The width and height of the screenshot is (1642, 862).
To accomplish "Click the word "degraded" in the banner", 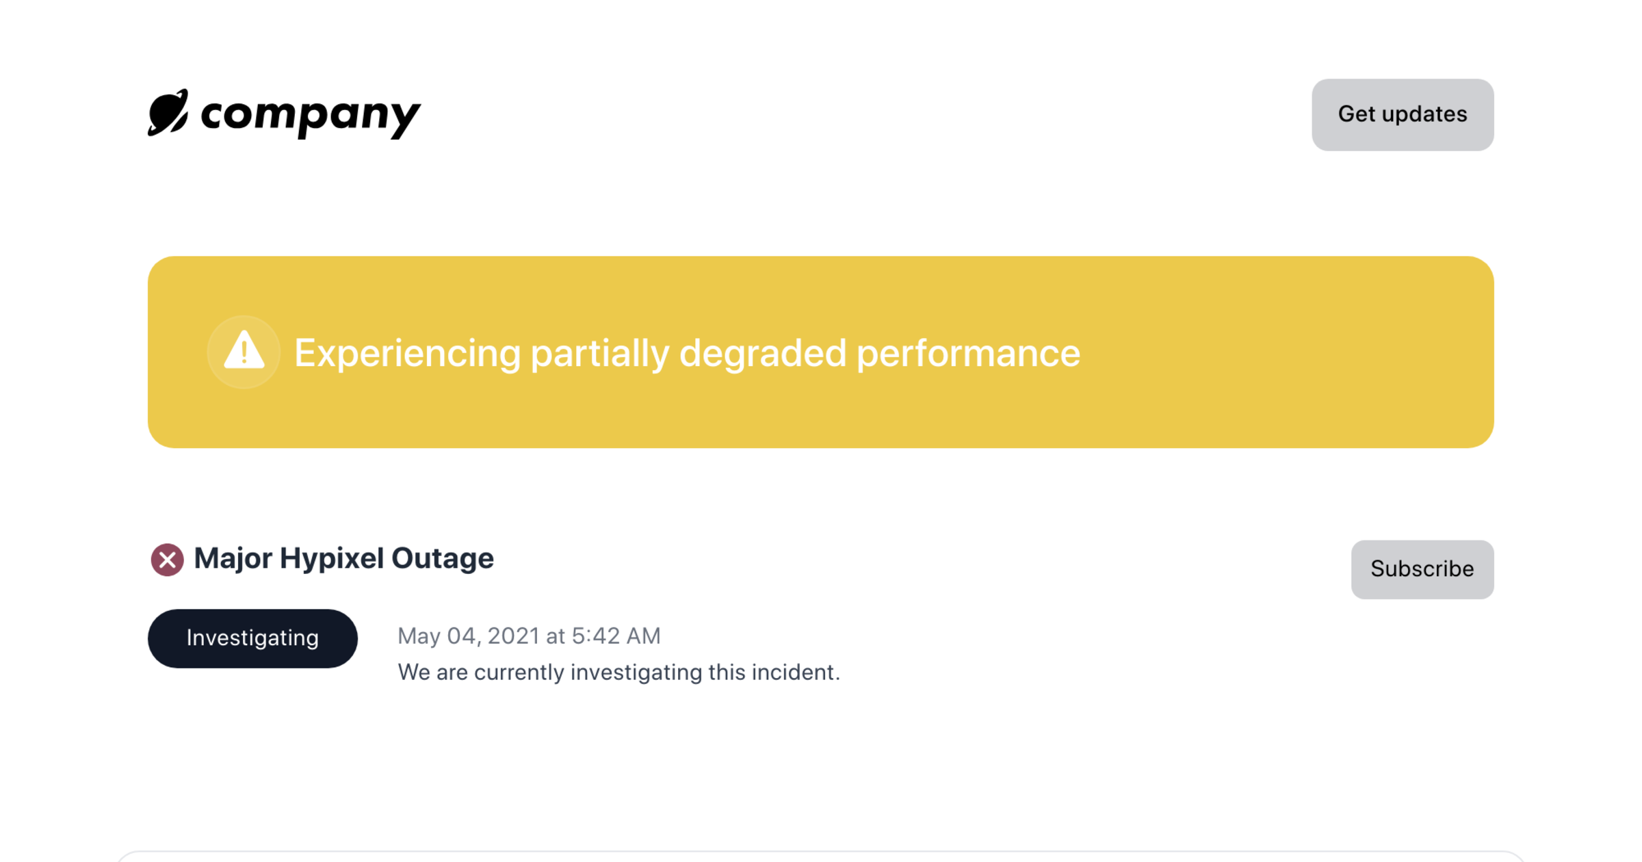I will click(763, 353).
